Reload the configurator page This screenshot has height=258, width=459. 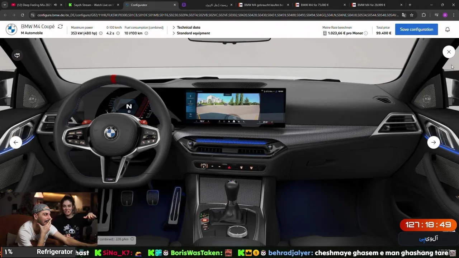pos(22,15)
